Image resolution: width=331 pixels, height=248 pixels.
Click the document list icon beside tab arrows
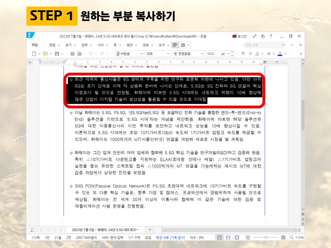click(32, 230)
